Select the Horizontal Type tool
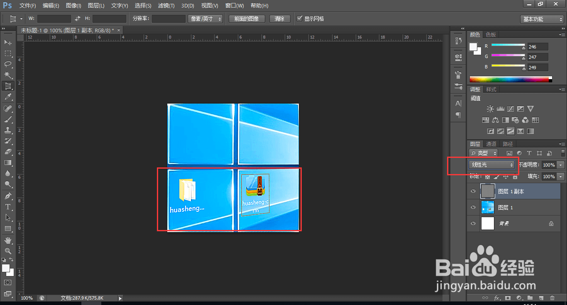The image size is (567, 305). [x=7, y=206]
